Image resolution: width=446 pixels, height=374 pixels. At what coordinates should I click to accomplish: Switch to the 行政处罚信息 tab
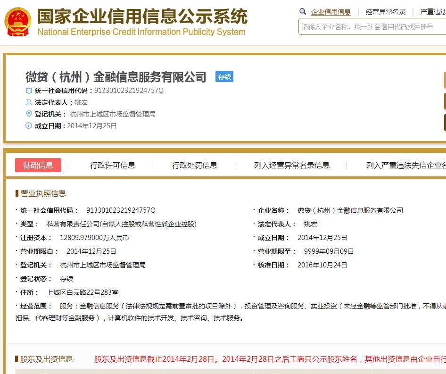(x=195, y=166)
